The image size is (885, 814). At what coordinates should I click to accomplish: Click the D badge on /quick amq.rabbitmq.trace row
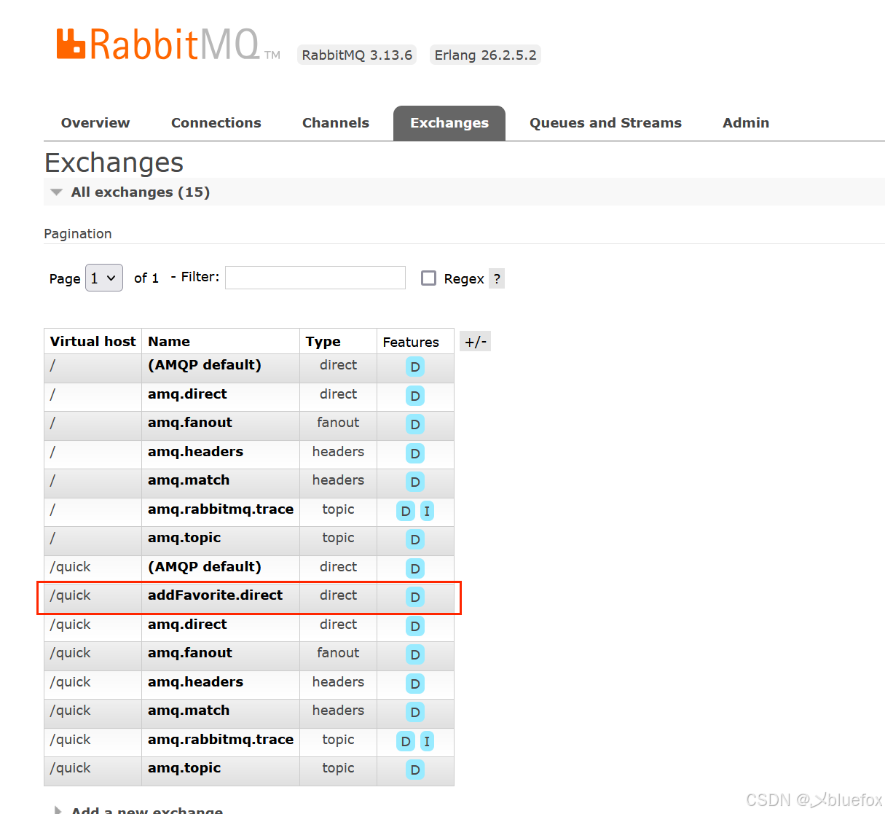click(x=406, y=741)
